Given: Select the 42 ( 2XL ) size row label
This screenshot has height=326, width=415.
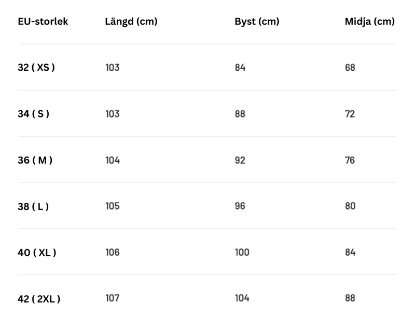Looking at the screenshot, I should [39, 299].
